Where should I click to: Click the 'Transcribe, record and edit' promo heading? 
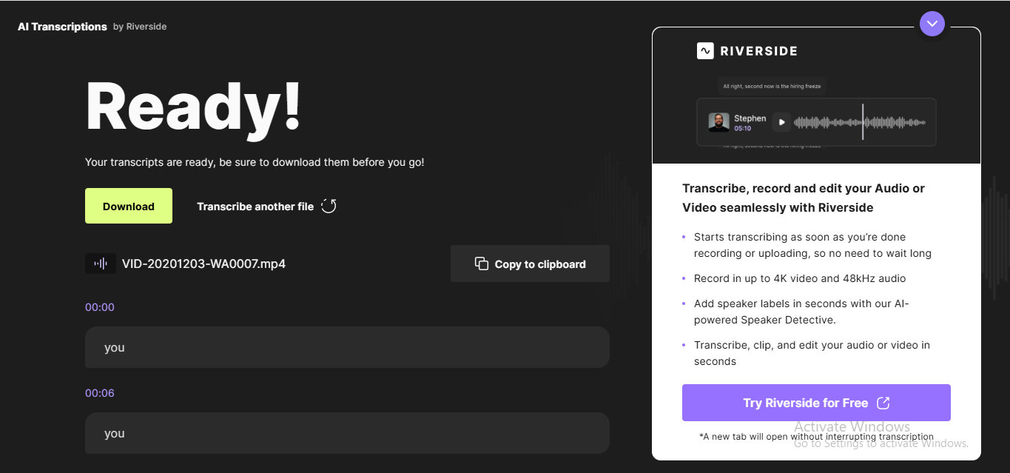(x=804, y=198)
